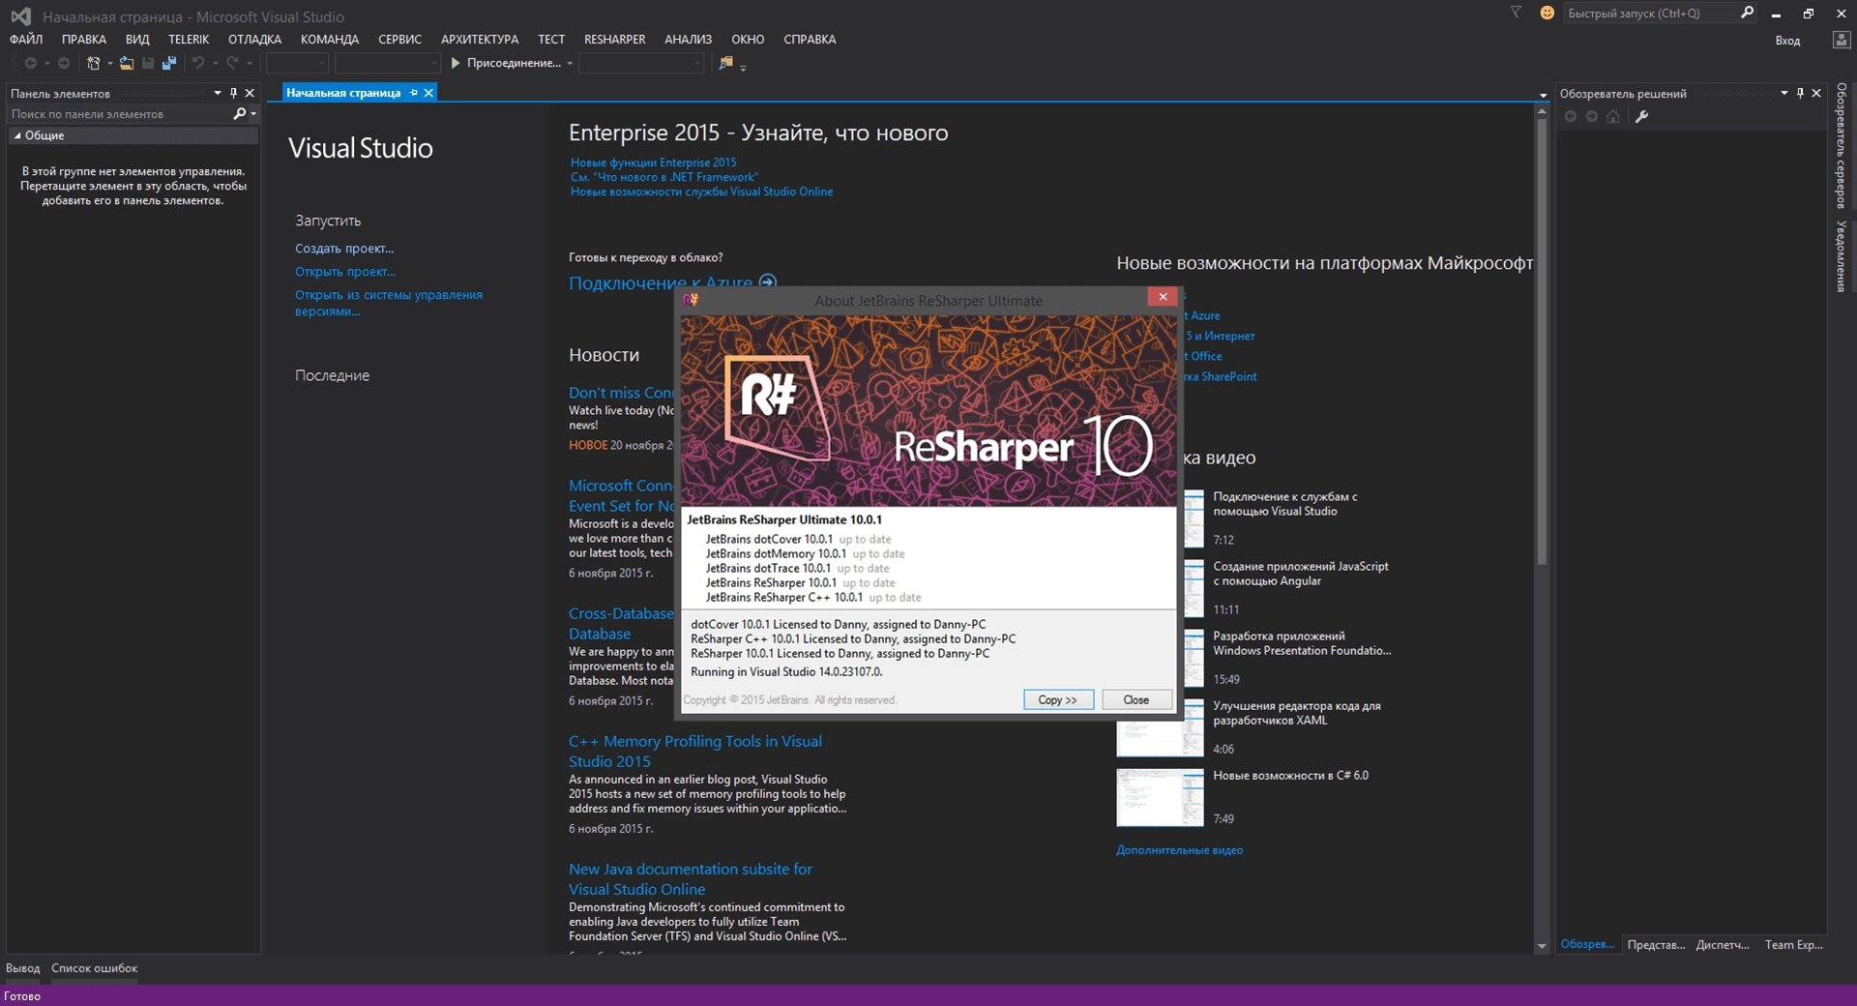Click the Redo toolbar icon
The image size is (1857, 1006).
pyautogui.click(x=232, y=63)
